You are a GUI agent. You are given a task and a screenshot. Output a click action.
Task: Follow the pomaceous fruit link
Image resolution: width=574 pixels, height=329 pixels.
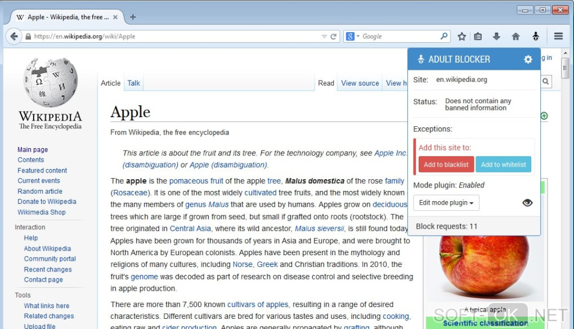(196, 181)
